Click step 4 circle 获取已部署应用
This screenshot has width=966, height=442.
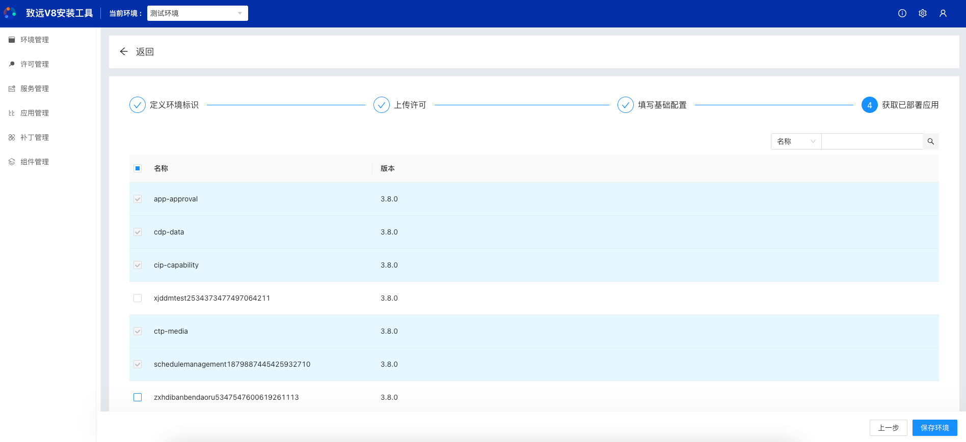coord(869,105)
